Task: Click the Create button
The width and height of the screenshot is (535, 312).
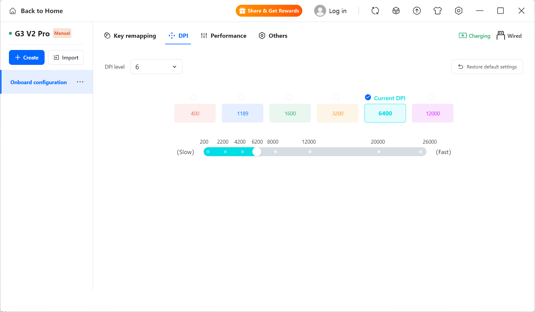Action: 27,57
